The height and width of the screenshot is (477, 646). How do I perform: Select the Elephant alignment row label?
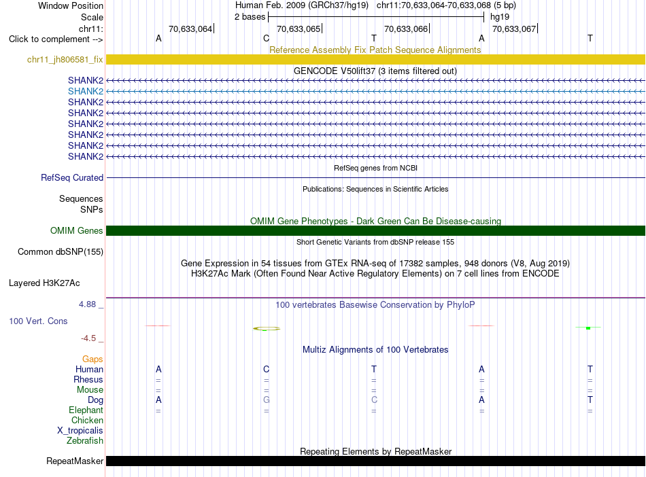pos(86,410)
